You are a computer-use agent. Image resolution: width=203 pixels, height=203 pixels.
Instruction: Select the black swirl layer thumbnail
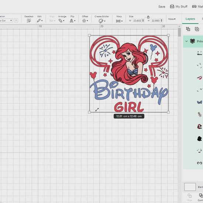200,163
